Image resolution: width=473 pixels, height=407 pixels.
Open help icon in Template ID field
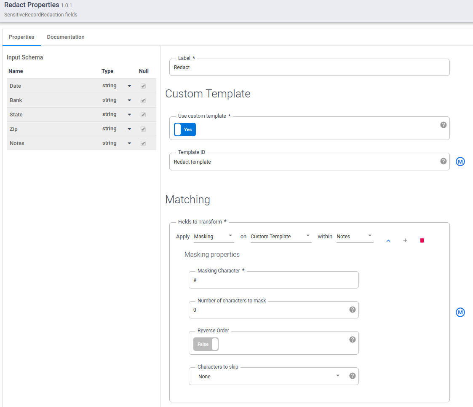pyautogui.click(x=444, y=161)
